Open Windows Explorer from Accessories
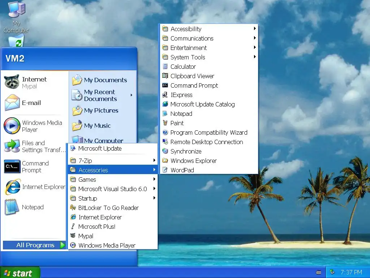 (209, 161)
